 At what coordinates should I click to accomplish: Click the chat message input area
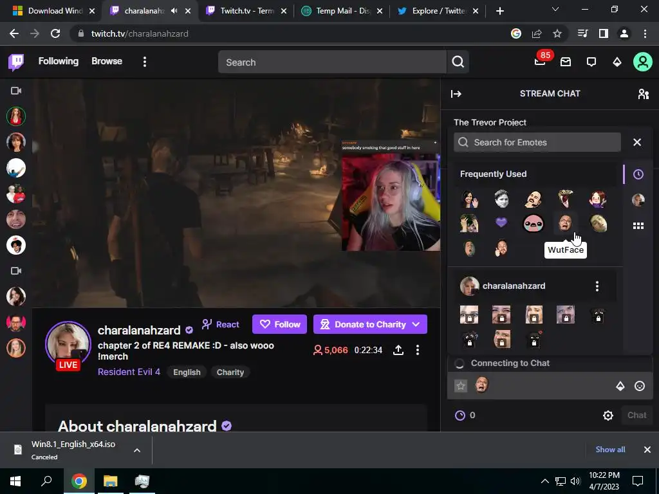click(x=551, y=386)
